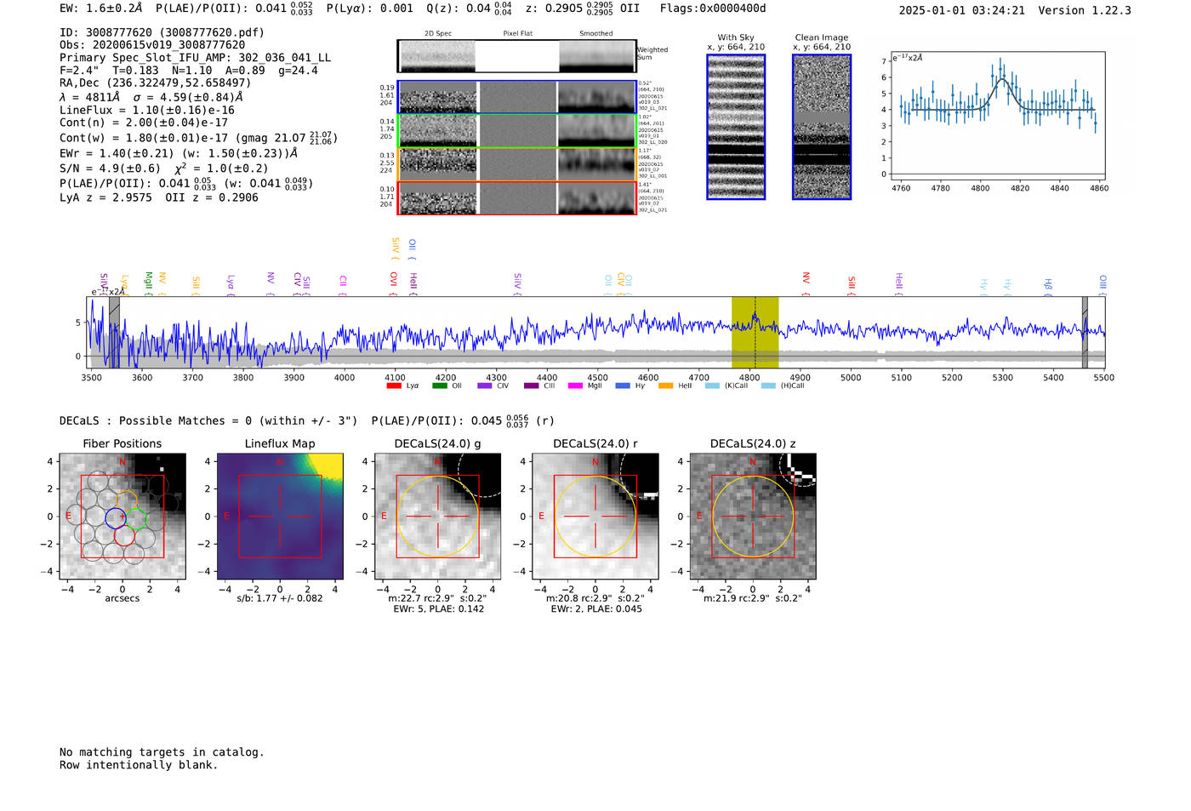Viewport: 1191px width, 811px height.
Task: Click the 'No matching targets in catalog.' text
Action: coord(162,752)
